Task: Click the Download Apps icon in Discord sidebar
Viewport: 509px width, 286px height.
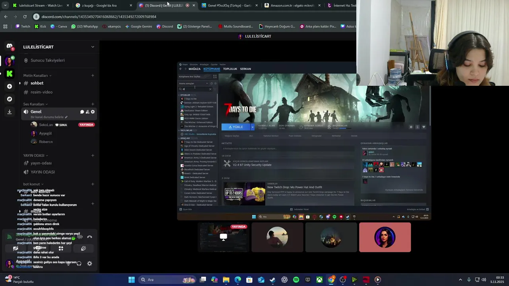Action: coord(10,112)
